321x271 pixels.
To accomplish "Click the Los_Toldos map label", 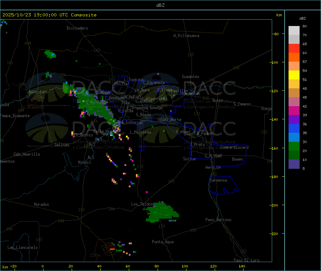I will (x=142, y=204).
